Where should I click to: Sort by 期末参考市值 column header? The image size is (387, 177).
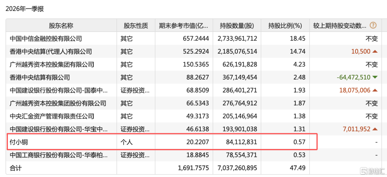tap(183, 25)
